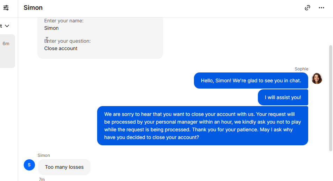Click the Simon chat header title
The image size is (333, 181).
33,8
